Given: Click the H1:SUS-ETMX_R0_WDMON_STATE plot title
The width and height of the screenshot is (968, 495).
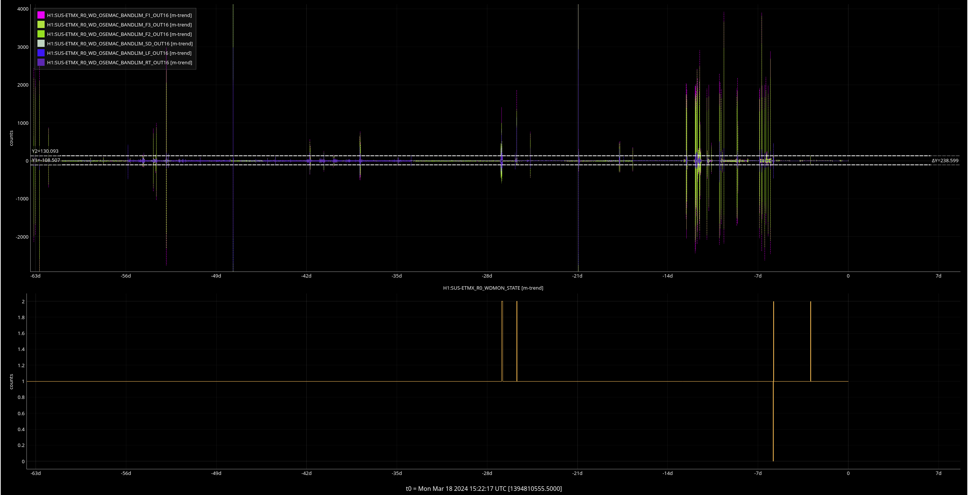Looking at the screenshot, I should tap(493, 288).
